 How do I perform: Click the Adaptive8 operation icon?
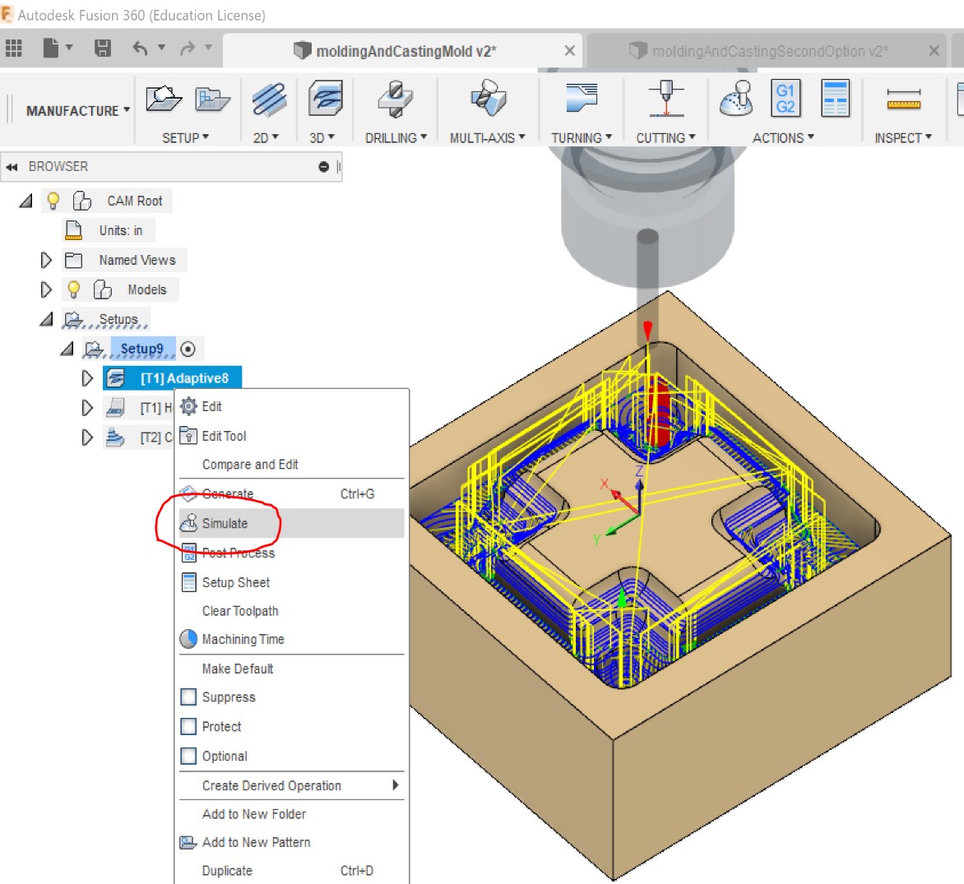click(x=116, y=378)
